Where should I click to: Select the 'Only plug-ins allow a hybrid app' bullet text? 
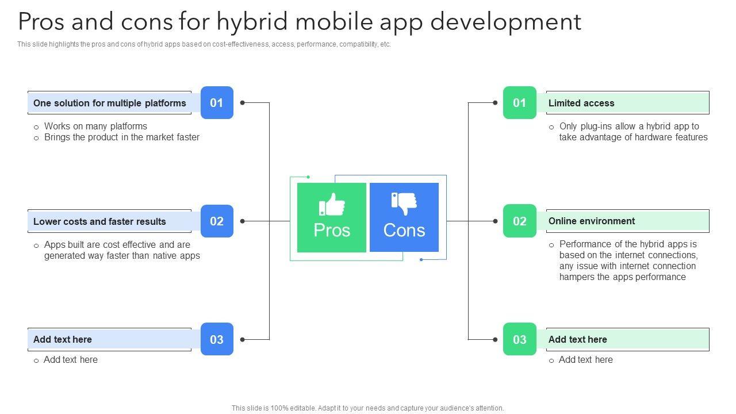[x=633, y=132]
